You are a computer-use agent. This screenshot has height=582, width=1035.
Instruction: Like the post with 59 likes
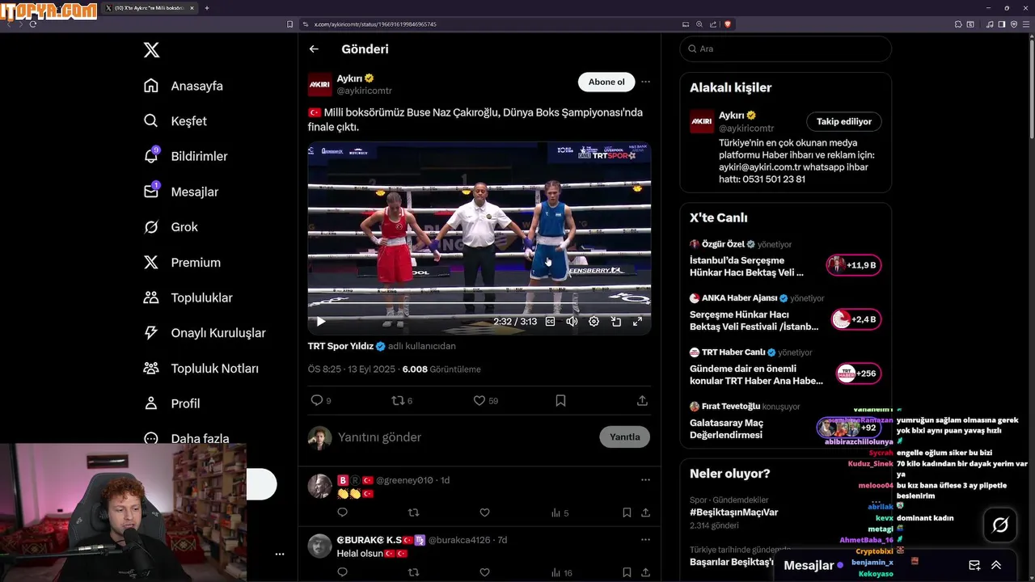pyautogui.click(x=485, y=401)
